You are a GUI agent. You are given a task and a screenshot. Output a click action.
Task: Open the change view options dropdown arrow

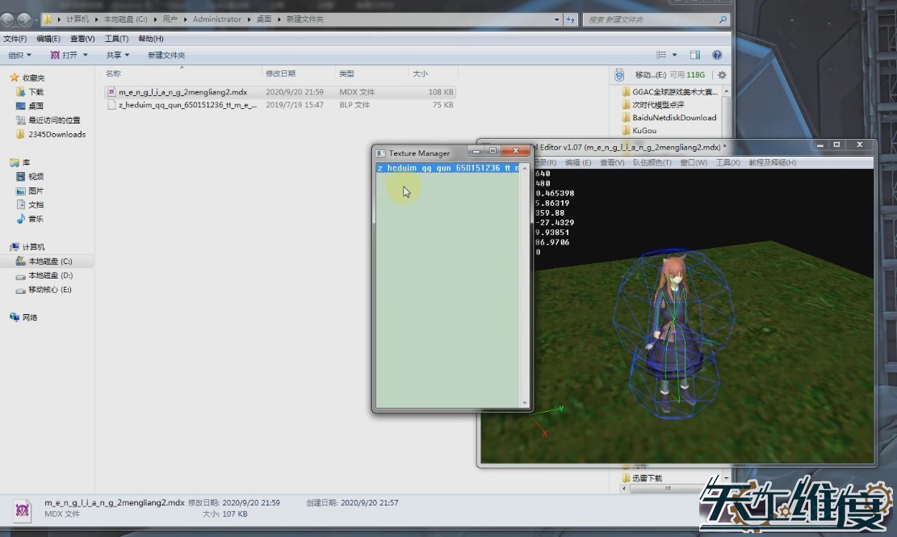pyautogui.click(x=673, y=55)
